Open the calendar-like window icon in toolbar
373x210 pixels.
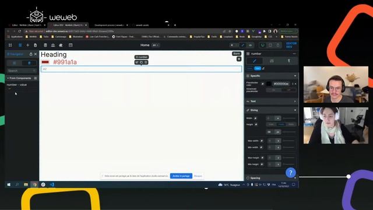pos(71,45)
